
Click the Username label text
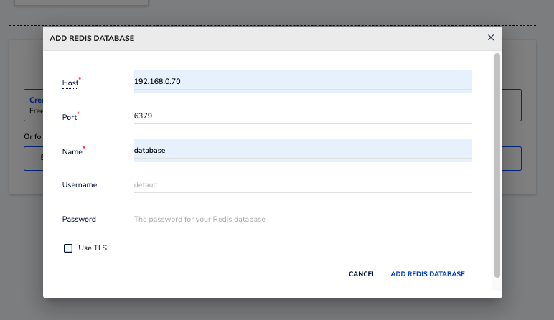point(80,184)
